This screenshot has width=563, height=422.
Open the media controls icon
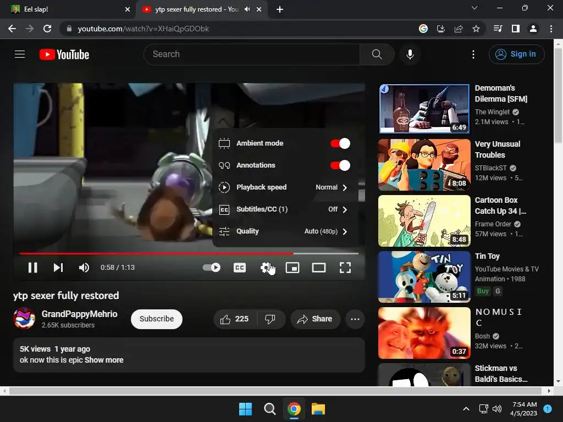(498, 29)
